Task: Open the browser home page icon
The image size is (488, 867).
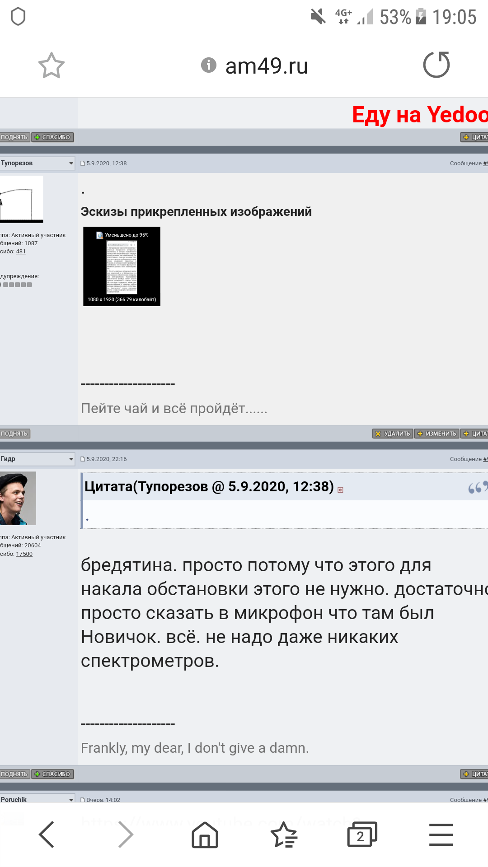Action: coord(205,834)
